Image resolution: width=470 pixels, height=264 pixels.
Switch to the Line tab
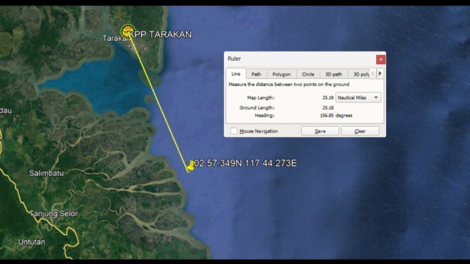236,73
